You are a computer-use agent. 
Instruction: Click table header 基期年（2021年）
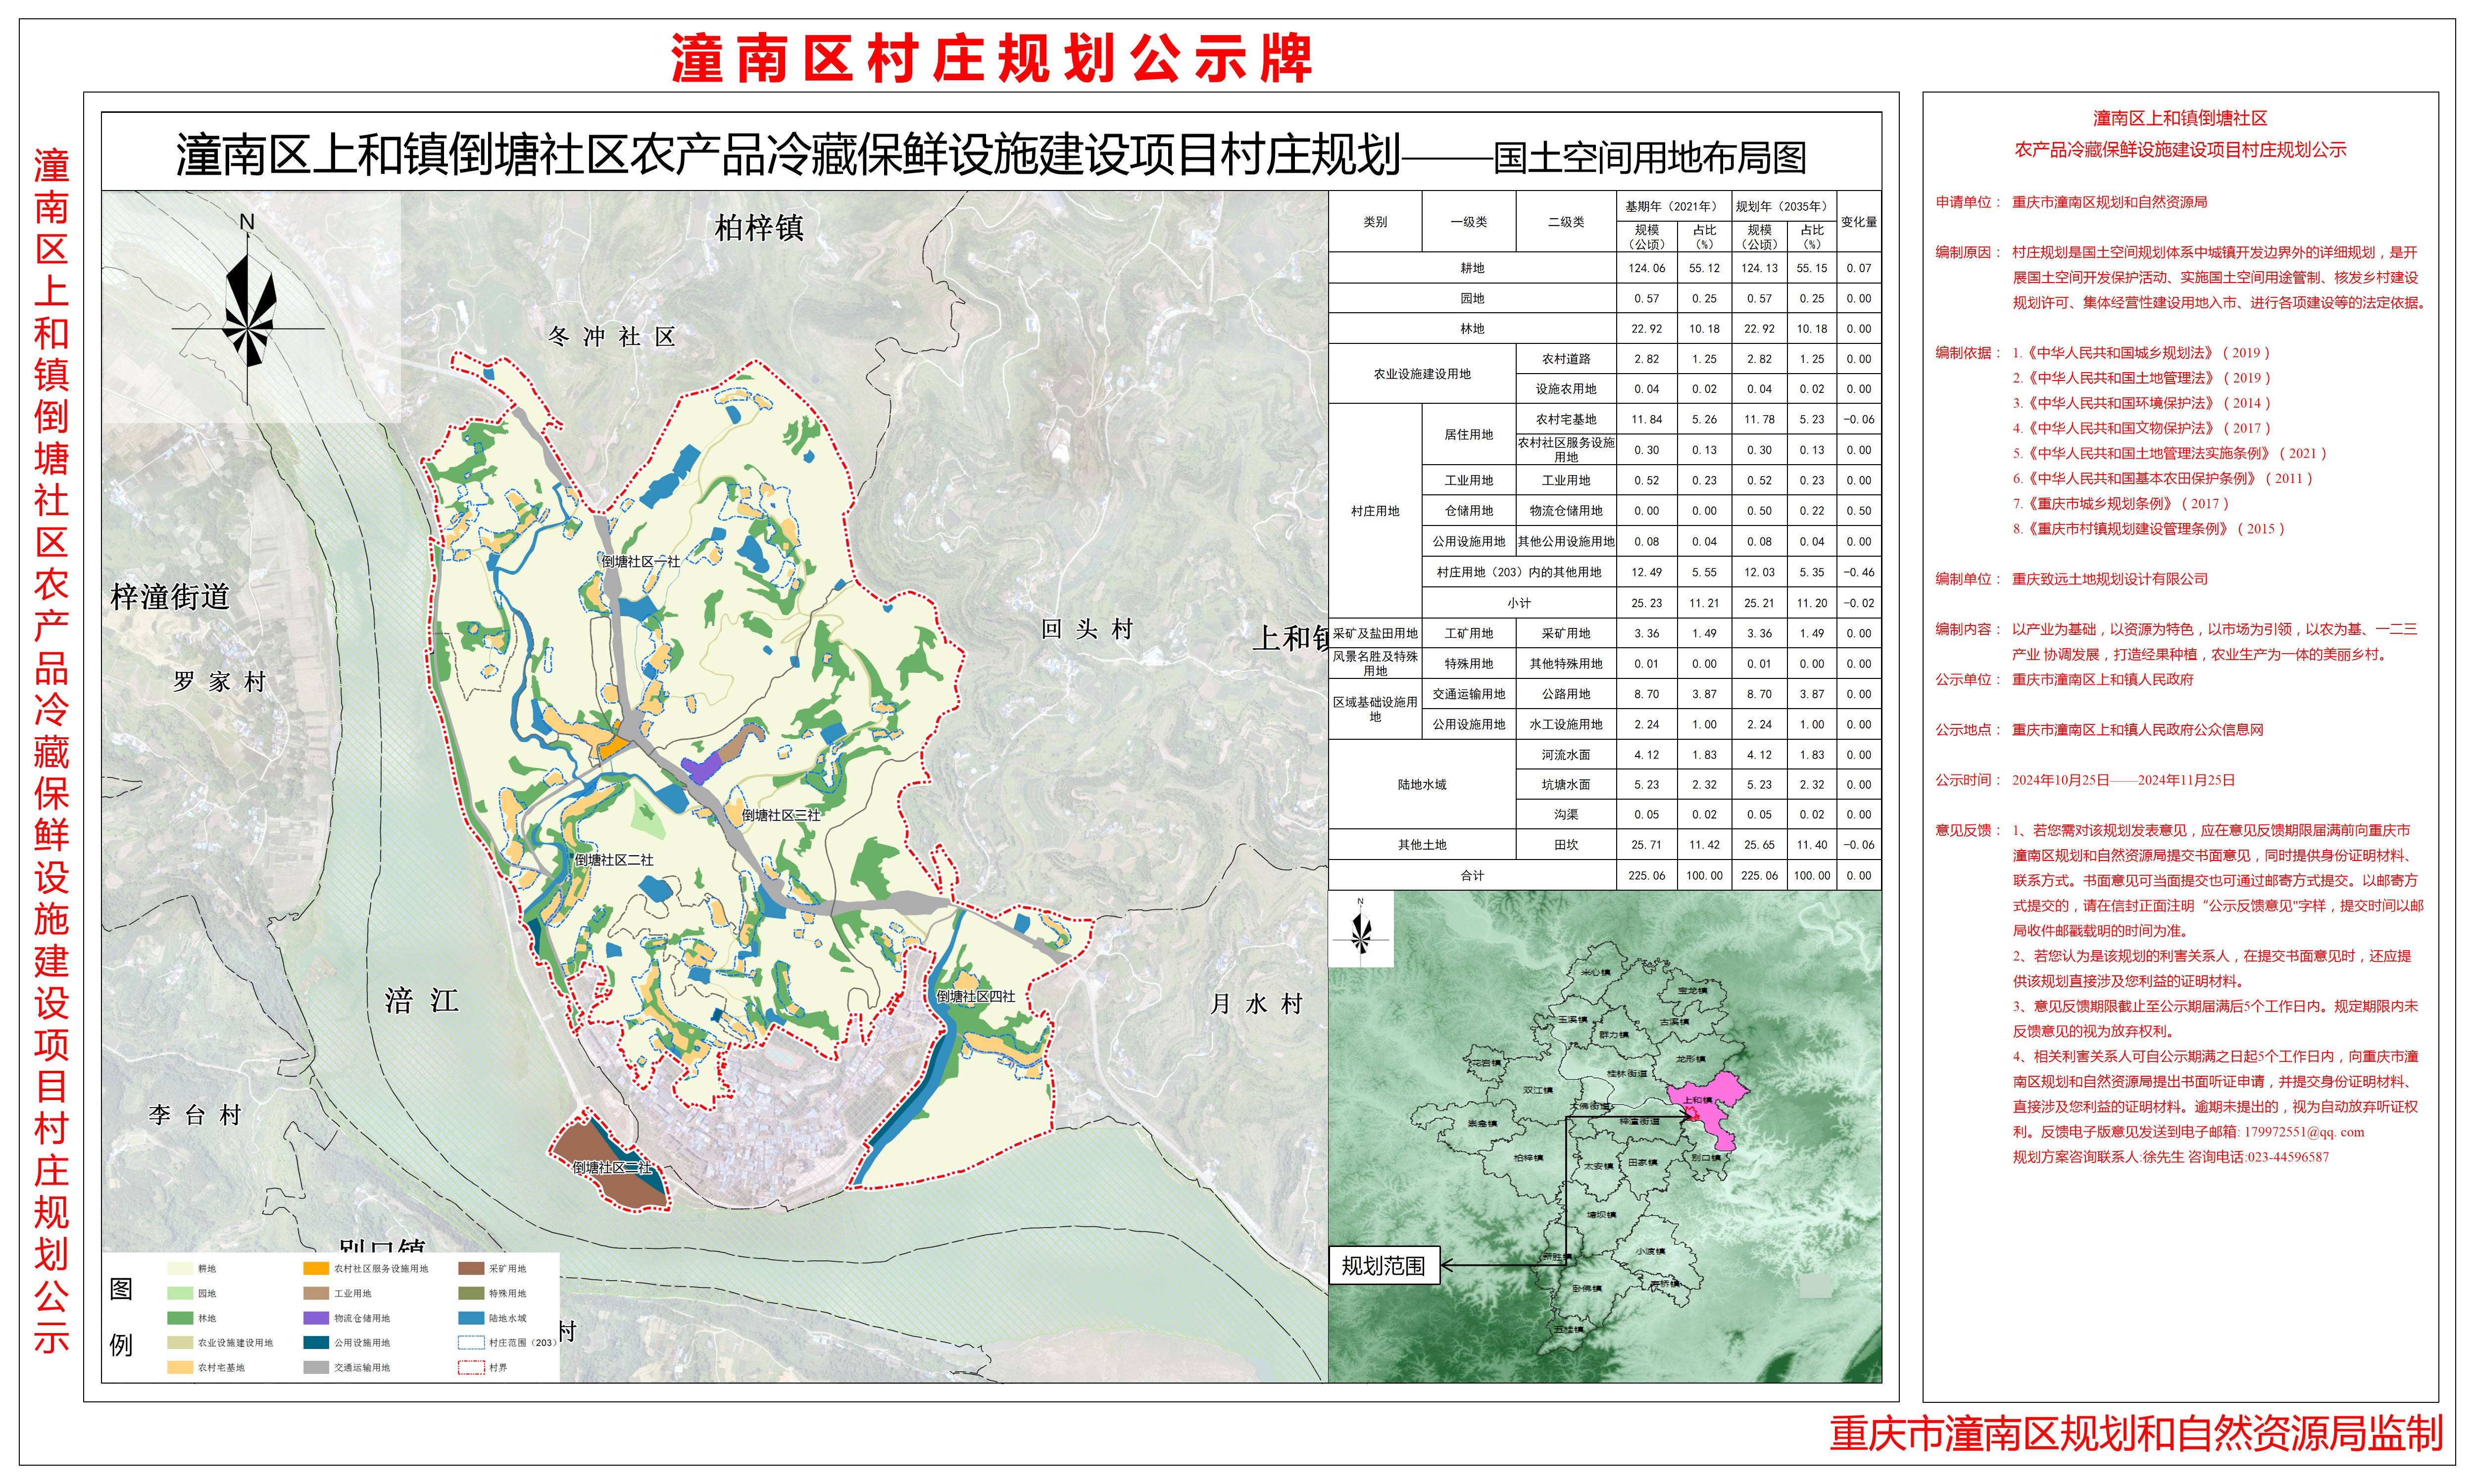pyautogui.click(x=1675, y=206)
